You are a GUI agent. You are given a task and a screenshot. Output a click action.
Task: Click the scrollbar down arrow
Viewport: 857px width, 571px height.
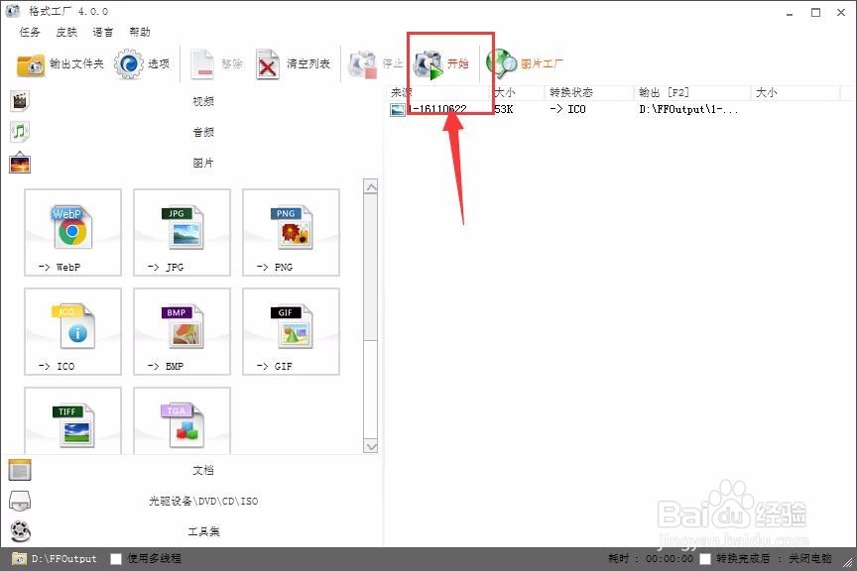(x=372, y=446)
